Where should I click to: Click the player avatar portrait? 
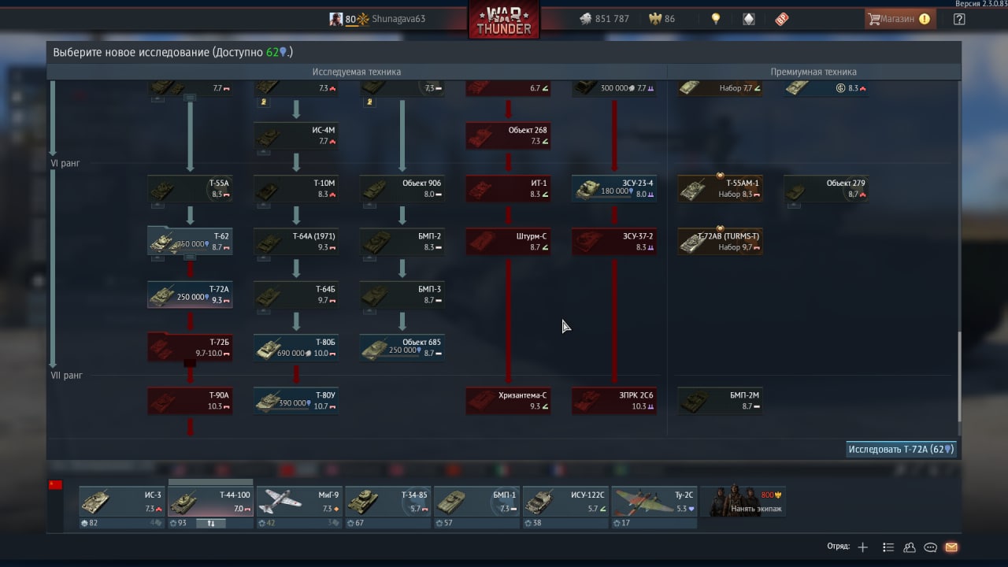coord(336,19)
